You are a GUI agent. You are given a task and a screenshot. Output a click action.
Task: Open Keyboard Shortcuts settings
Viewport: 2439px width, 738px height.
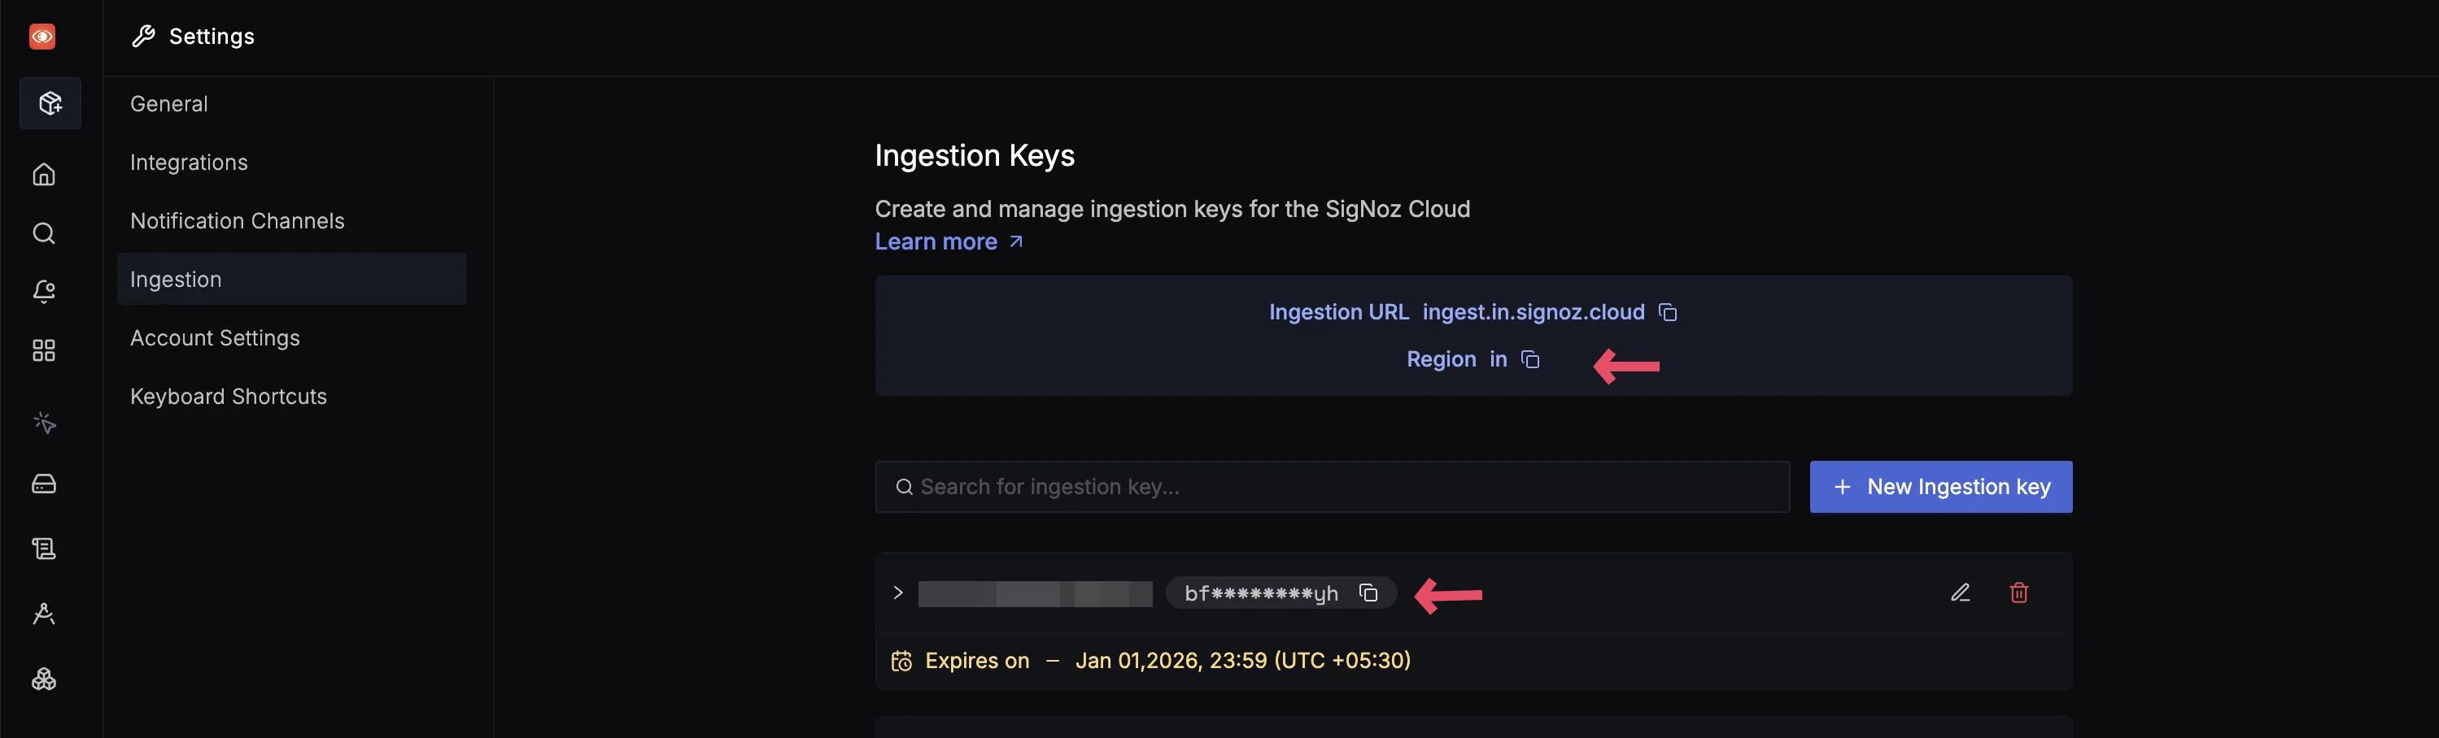click(228, 397)
